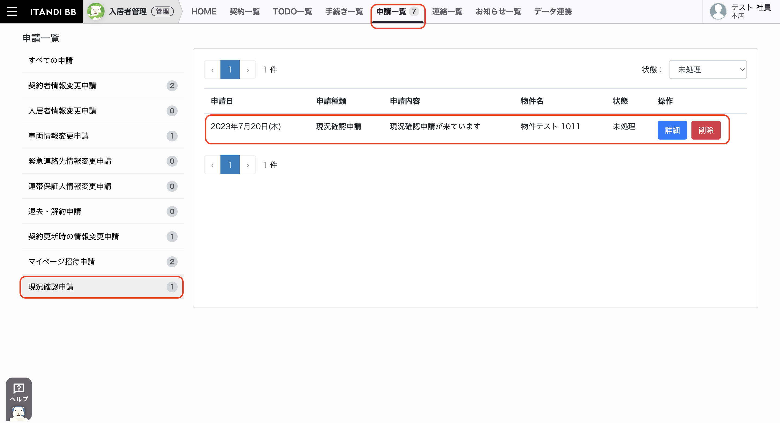Click next page arrow in bottom pagination
The width and height of the screenshot is (780, 423).
click(x=248, y=165)
